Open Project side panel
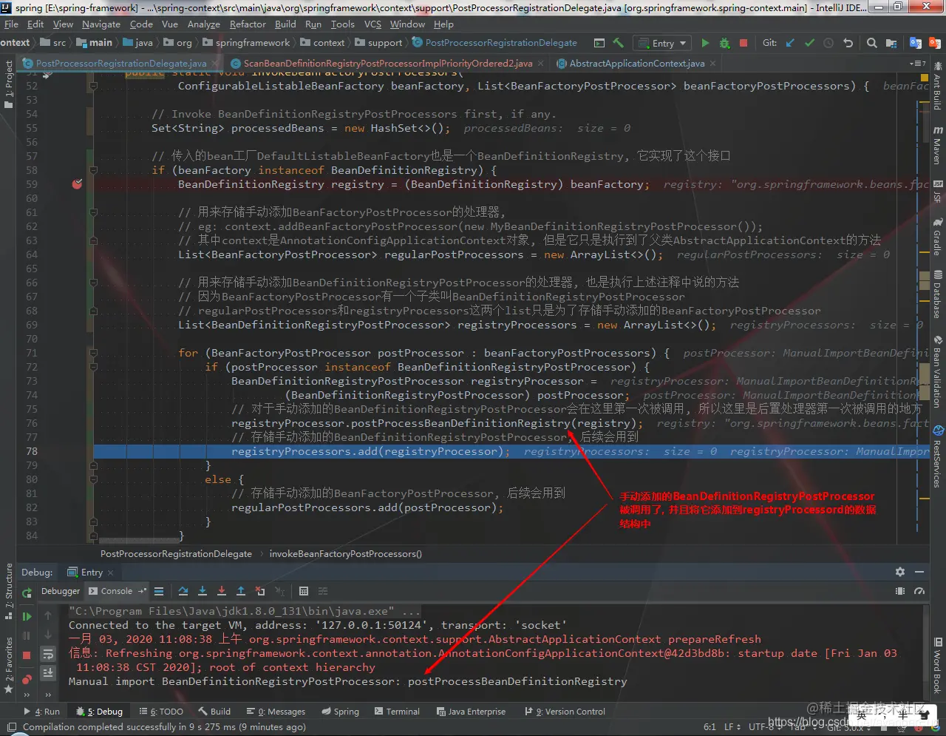 (x=8, y=84)
